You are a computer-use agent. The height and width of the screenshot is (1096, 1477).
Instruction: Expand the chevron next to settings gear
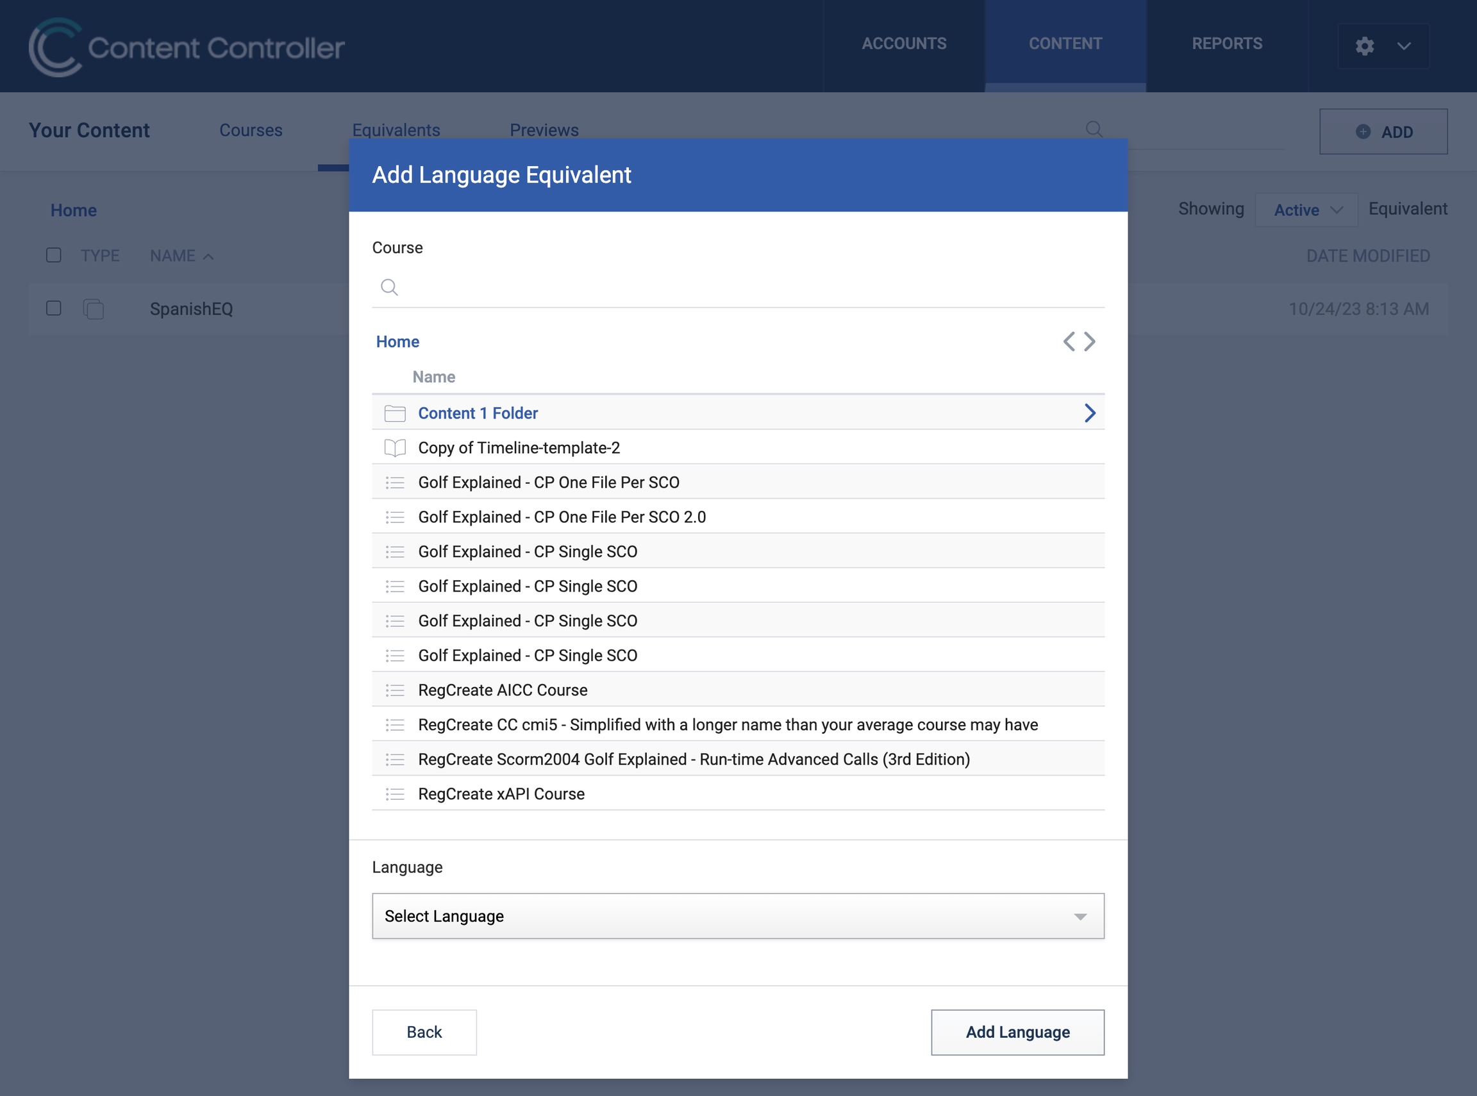pyautogui.click(x=1403, y=46)
